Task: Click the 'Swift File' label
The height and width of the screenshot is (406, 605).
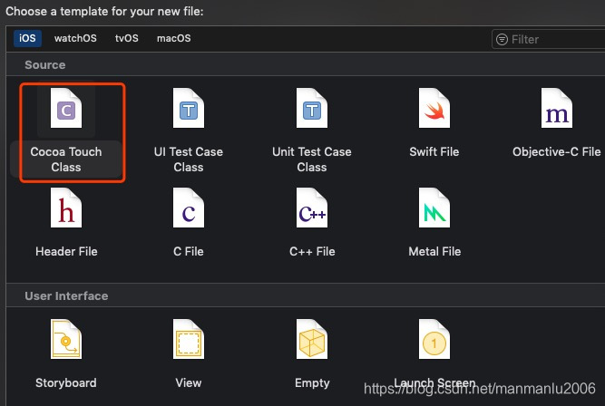Action: [x=434, y=152]
